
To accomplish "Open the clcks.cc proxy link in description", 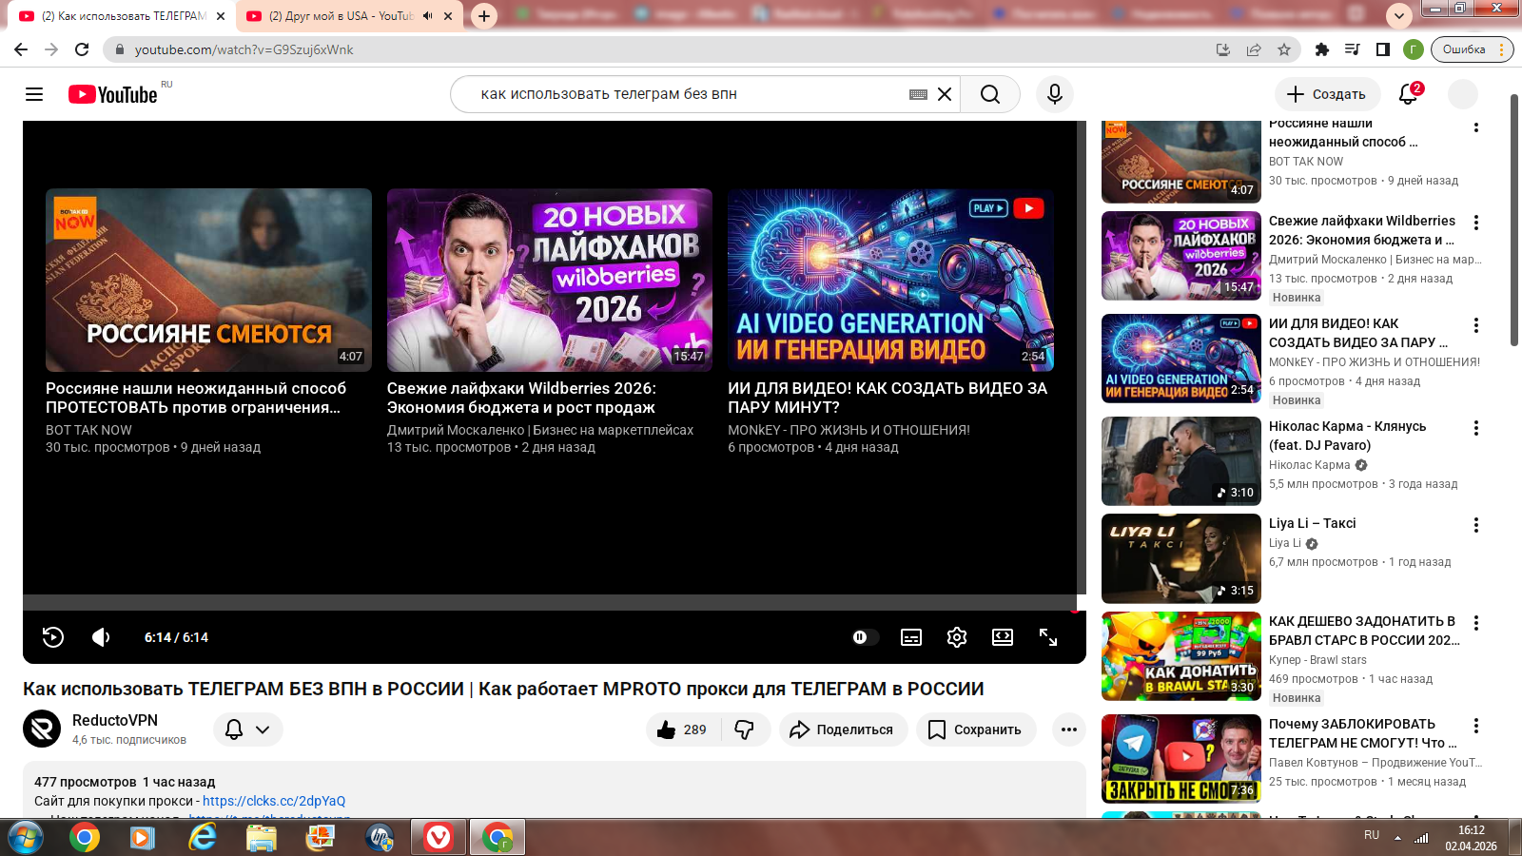I will click(x=274, y=801).
